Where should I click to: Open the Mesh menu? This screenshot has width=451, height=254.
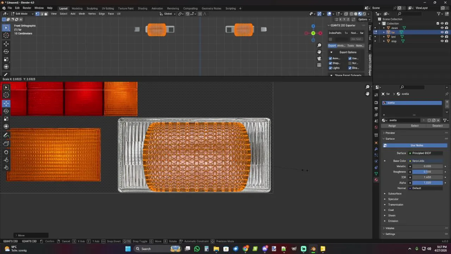coord(82,14)
